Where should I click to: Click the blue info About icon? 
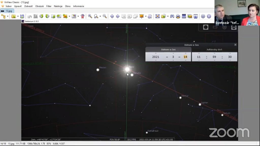pyautogui.click(x=209, y=16)
